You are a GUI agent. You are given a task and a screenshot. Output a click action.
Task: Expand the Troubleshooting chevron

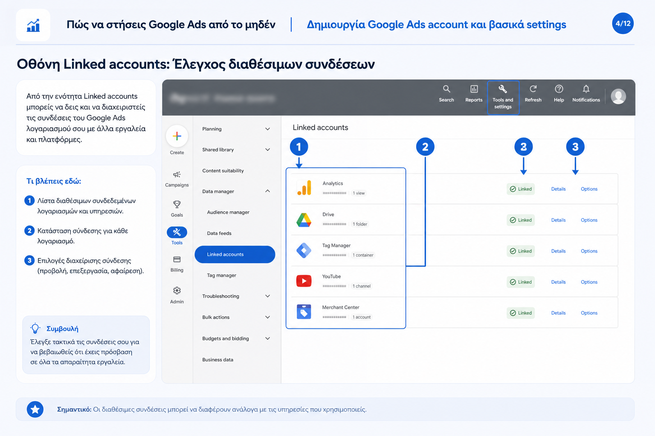pos(268,296)
